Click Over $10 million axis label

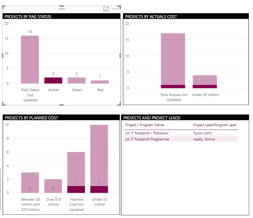(x=54, y=202)
